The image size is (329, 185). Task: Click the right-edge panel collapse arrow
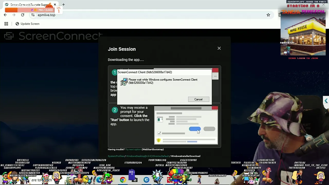click(326, 101)
